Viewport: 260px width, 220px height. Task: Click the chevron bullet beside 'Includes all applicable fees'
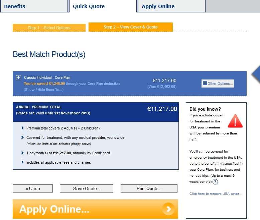pos(22,162)
